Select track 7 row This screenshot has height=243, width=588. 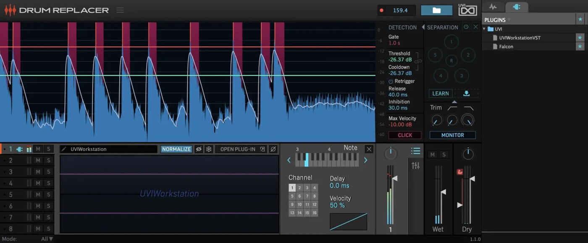pos(27,217)
